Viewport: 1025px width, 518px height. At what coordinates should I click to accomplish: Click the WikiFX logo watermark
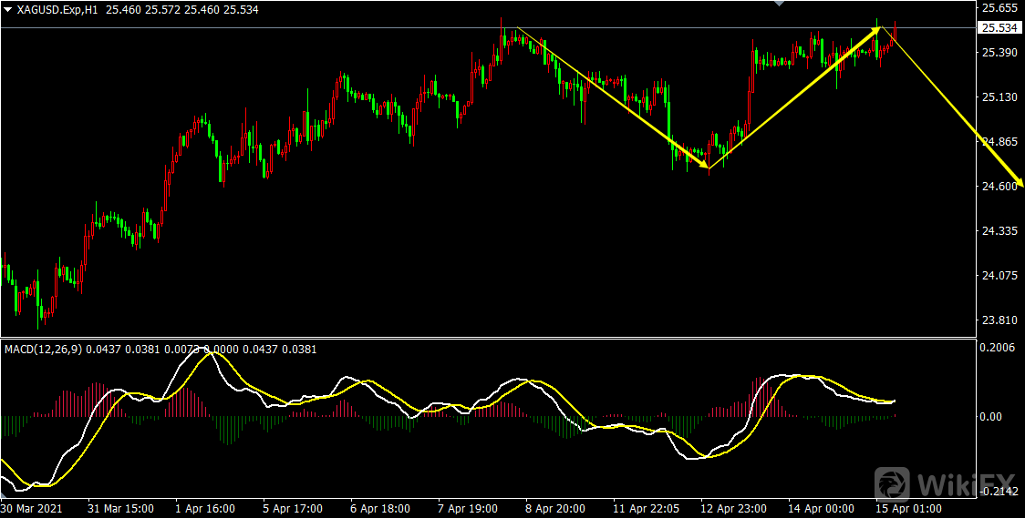(x=946, y=480)
